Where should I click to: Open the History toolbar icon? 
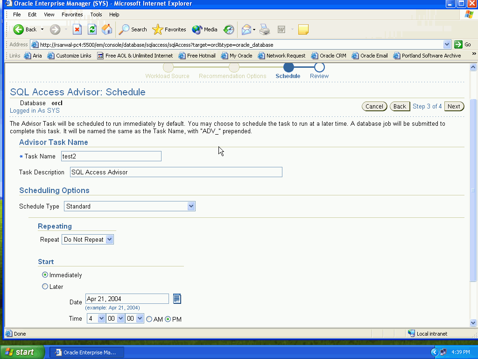[229, 29]
